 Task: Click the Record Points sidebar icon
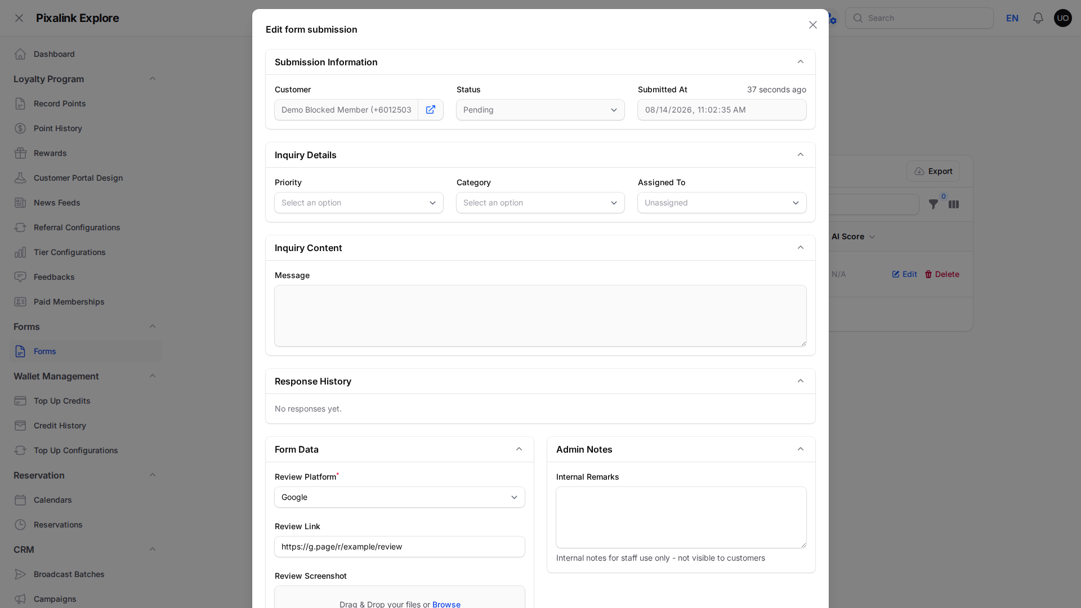coord(20,104)
